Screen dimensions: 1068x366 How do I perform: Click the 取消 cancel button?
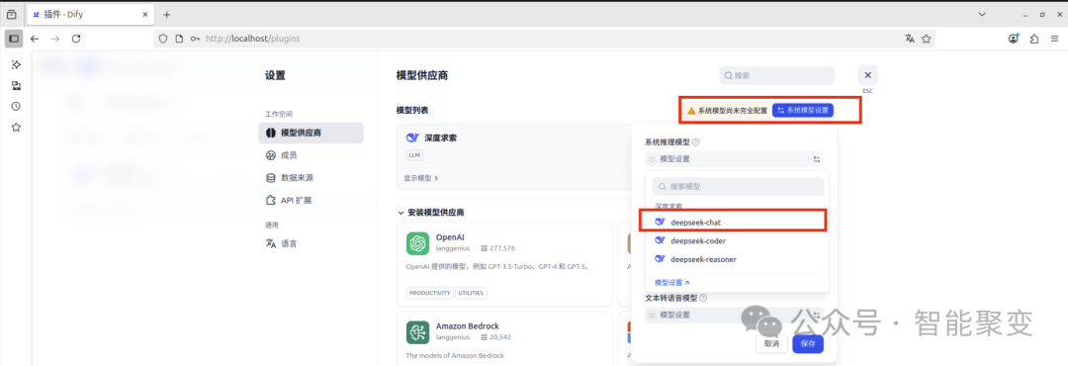click(771, 343)
